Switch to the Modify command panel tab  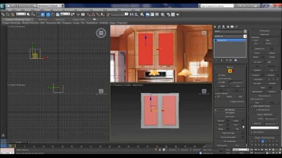219,27
